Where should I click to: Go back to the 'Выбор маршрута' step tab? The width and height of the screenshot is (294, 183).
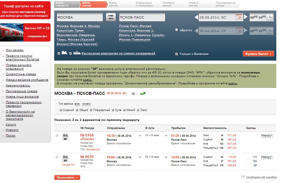tap(62, 4)
